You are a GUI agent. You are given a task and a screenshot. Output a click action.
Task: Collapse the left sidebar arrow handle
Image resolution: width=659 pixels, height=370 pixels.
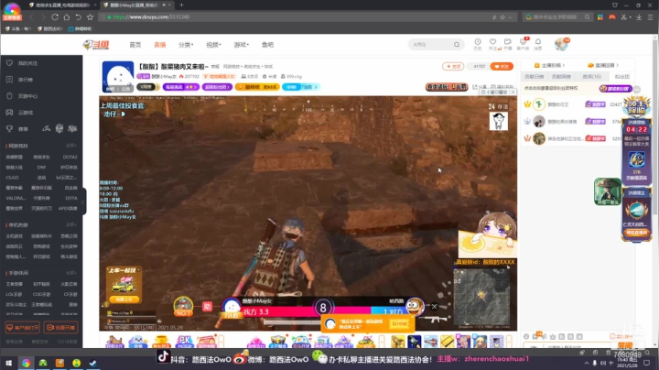(x=84, y=201)
